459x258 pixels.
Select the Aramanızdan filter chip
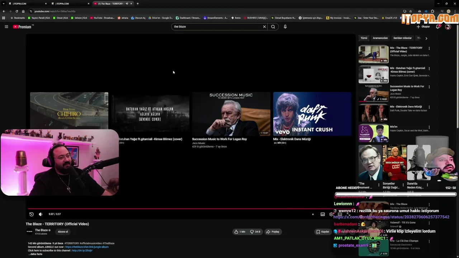pos(380,38)
